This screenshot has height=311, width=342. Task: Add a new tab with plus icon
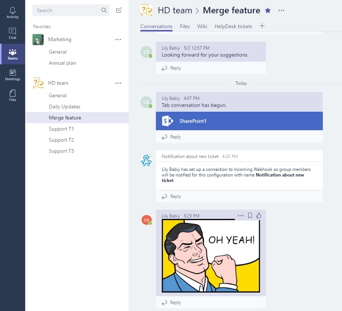click(x=262, y=26)
